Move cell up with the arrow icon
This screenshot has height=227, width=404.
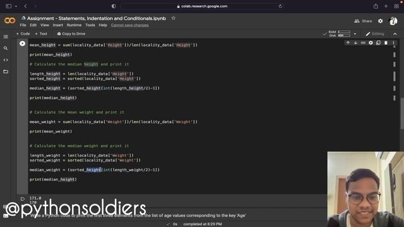pos(348,43)
